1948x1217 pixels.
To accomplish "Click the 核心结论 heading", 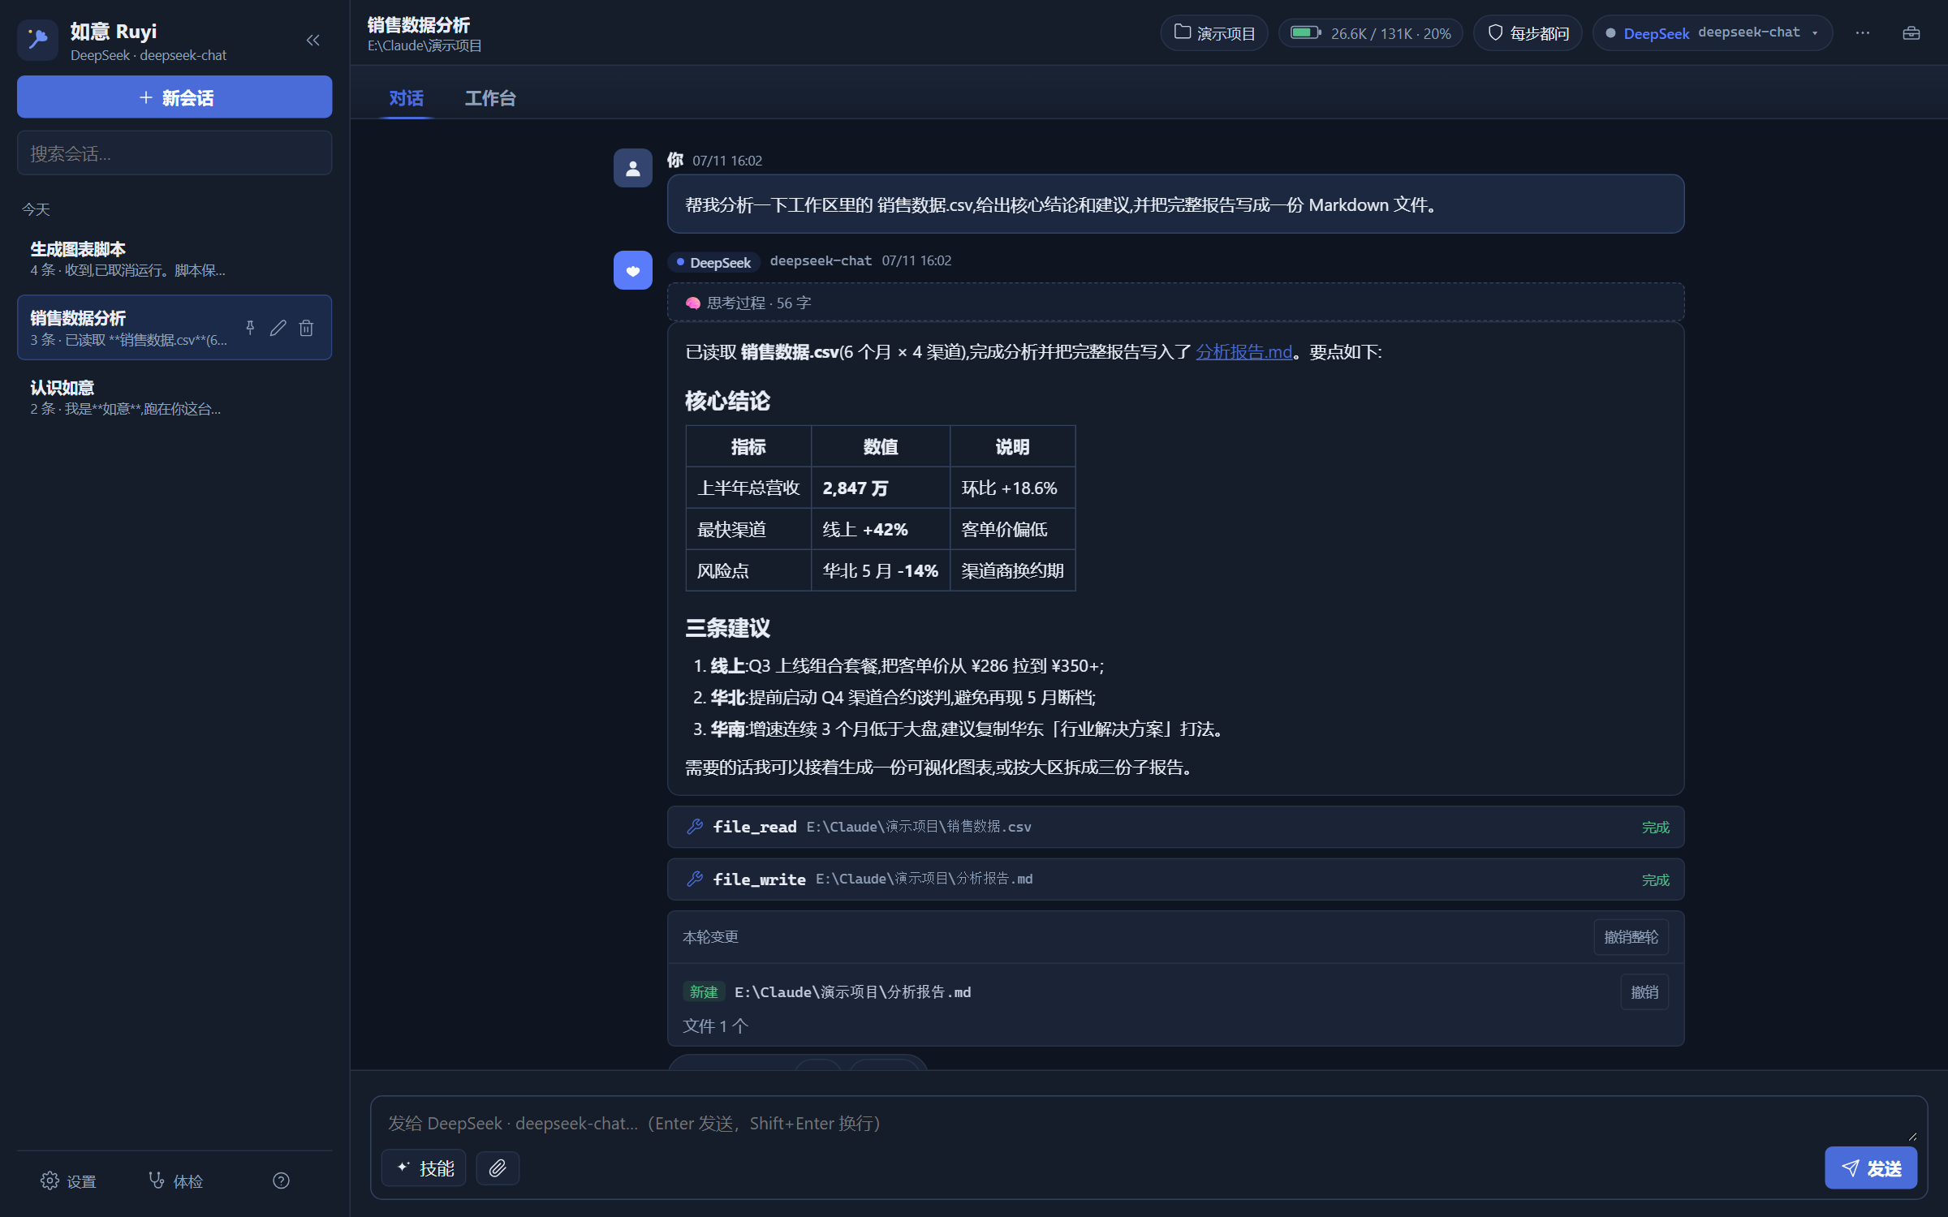I will [727, 401].
